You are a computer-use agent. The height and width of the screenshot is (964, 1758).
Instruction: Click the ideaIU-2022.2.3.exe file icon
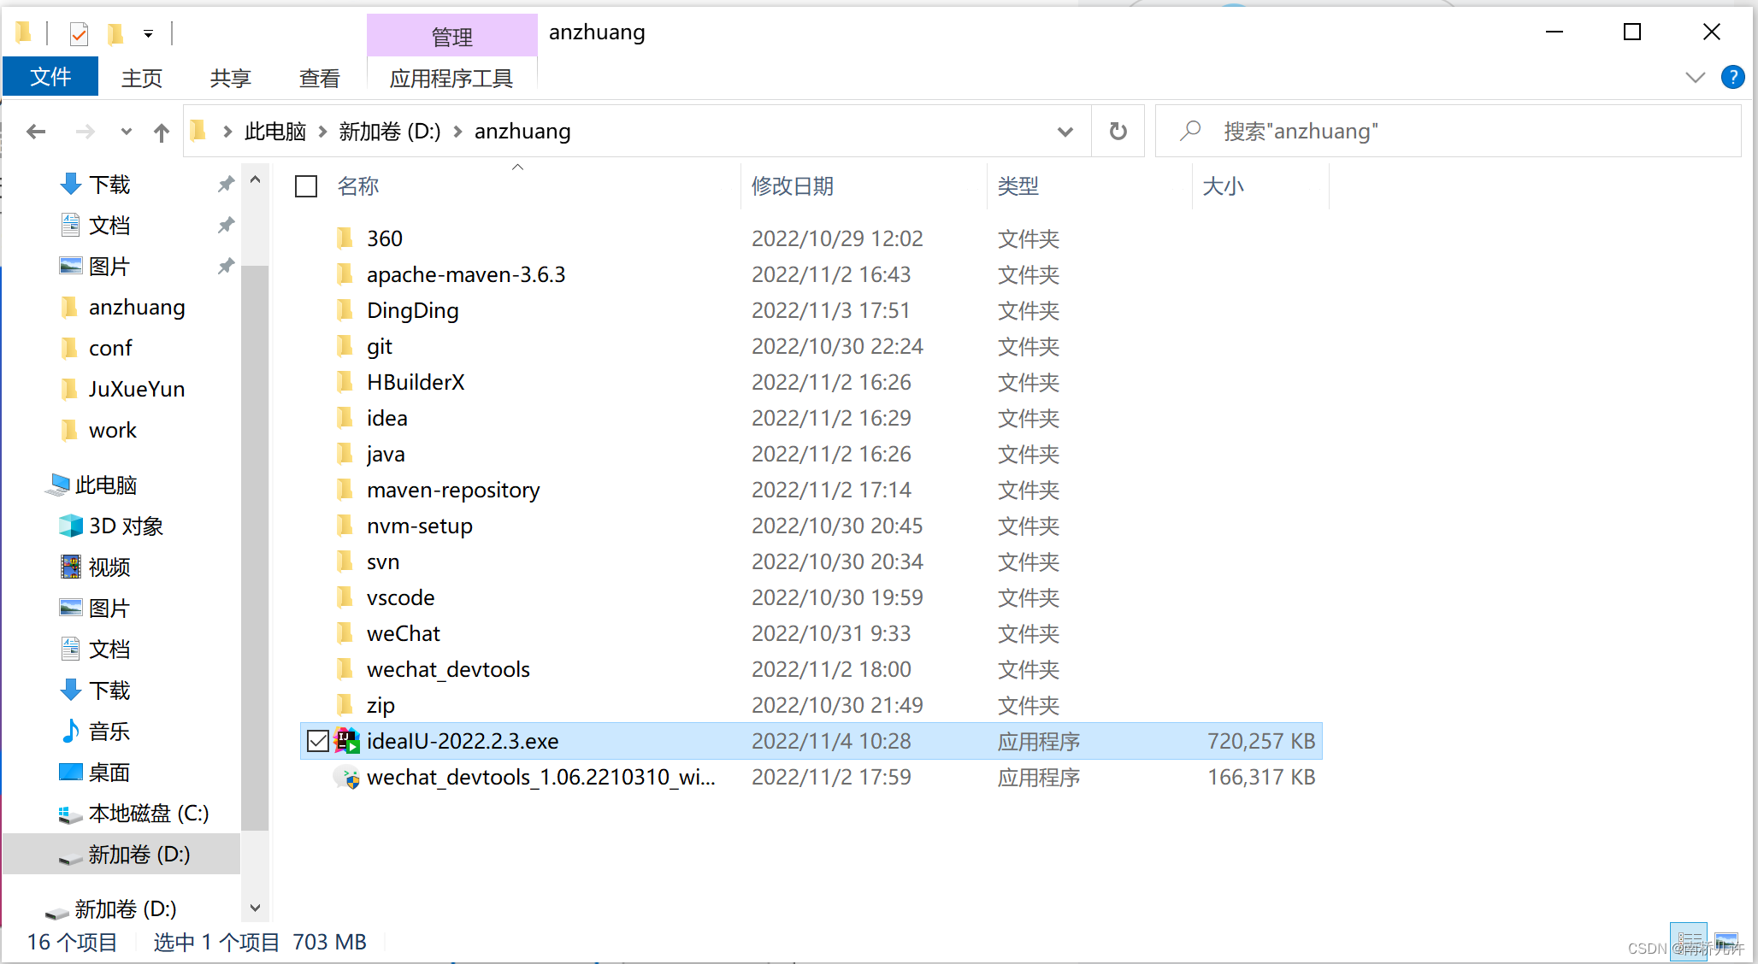coord(347,741)
